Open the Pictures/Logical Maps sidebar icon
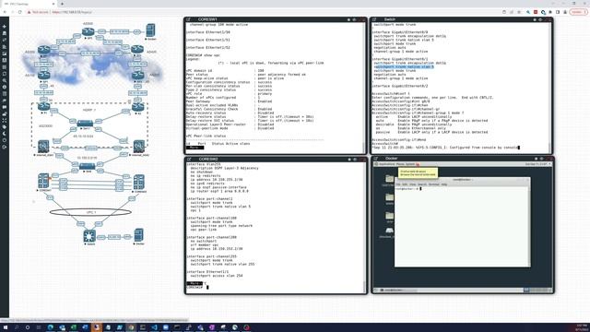 [4, 53]
